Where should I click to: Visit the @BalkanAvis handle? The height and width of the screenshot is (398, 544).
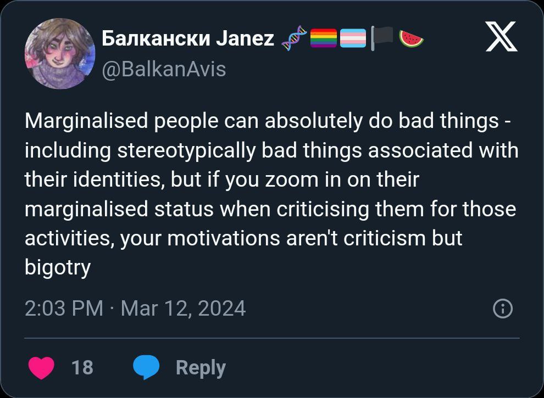[x=164, y=69]
